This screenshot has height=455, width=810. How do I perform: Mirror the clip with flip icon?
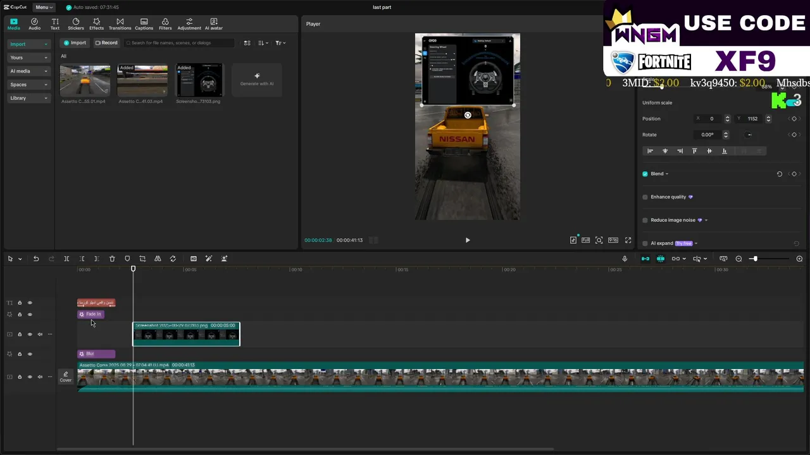click(x=158, y=258)
